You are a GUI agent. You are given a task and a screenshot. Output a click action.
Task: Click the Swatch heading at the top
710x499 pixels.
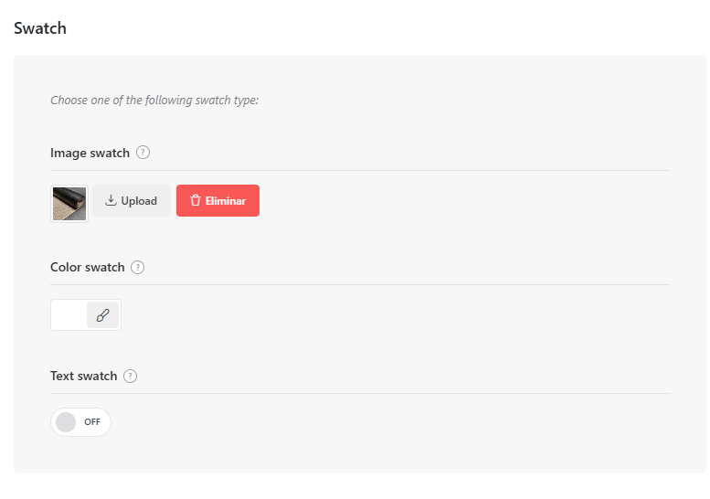[40, 28]
